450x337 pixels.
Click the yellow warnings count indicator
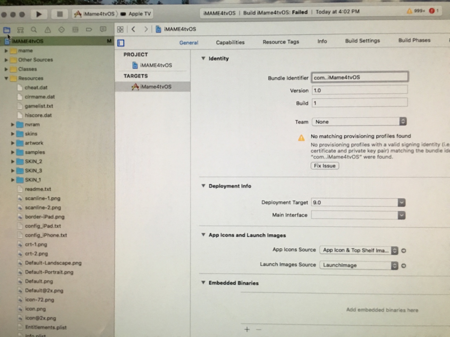point(415,11)
